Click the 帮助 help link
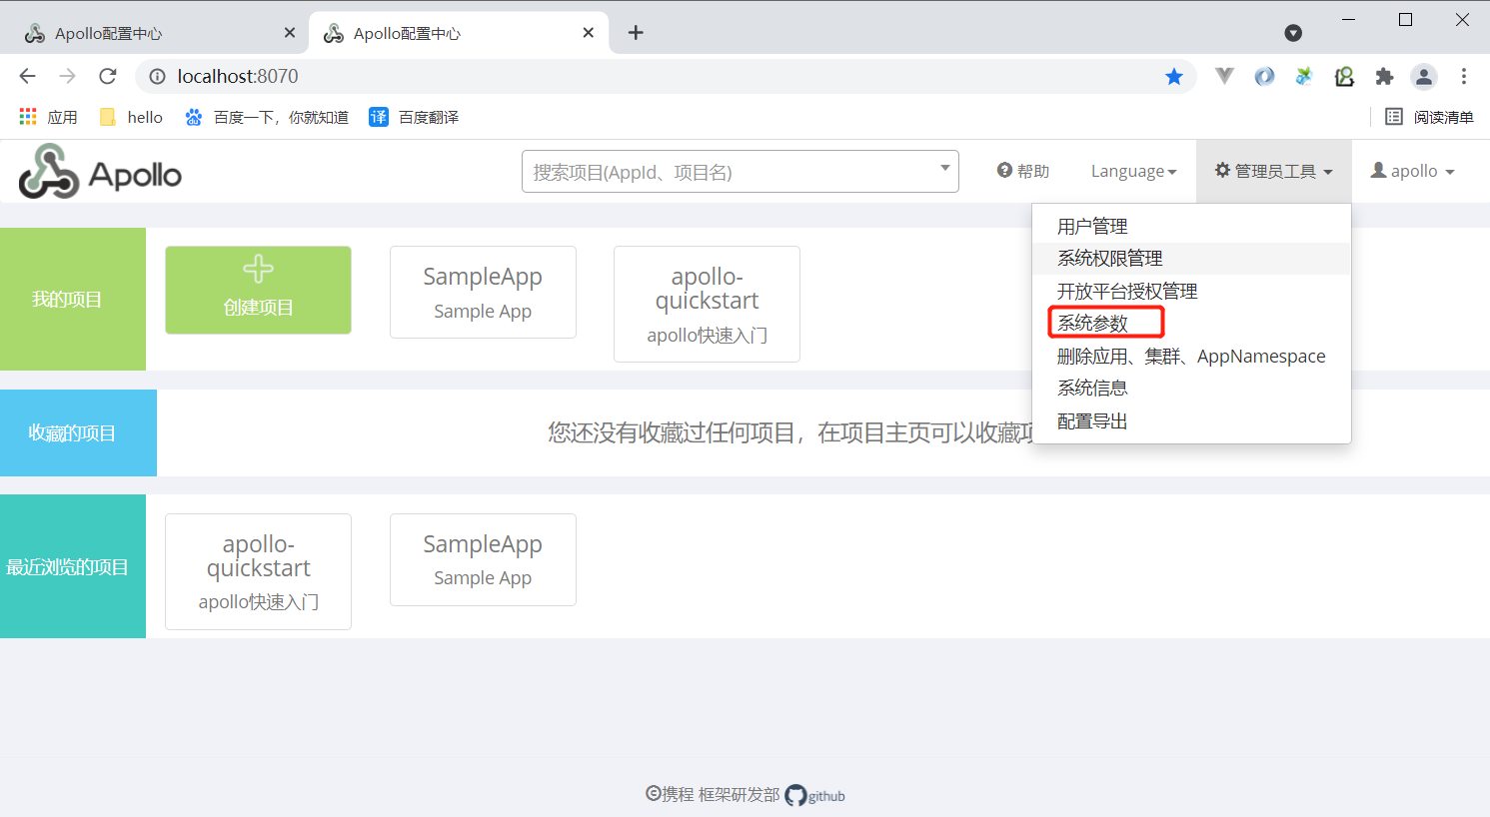Viewport: 1490px width, 817px height. (1023, 171)
